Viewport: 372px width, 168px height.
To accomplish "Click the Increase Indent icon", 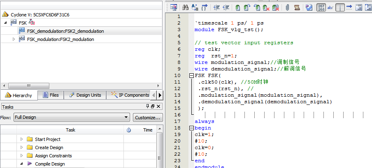I will tap(216, 7).
